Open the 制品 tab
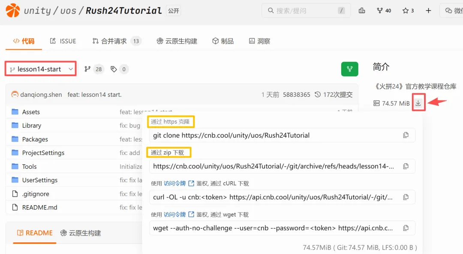The width and height of the screenshot is (463, 254). (x=223, y=41)
